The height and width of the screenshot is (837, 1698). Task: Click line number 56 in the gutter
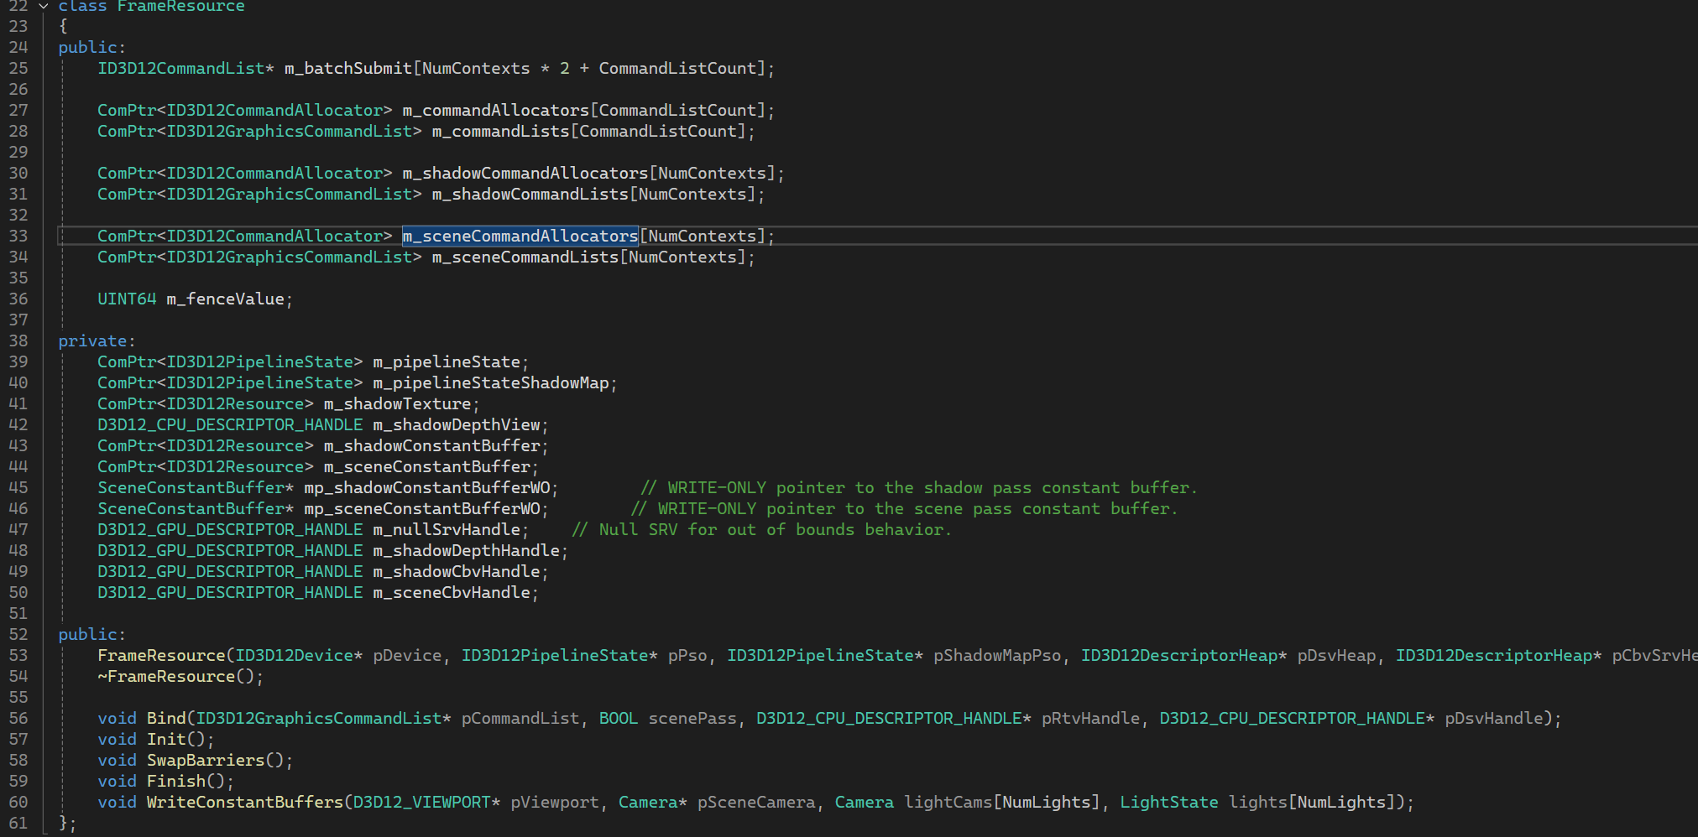point(18,718)
